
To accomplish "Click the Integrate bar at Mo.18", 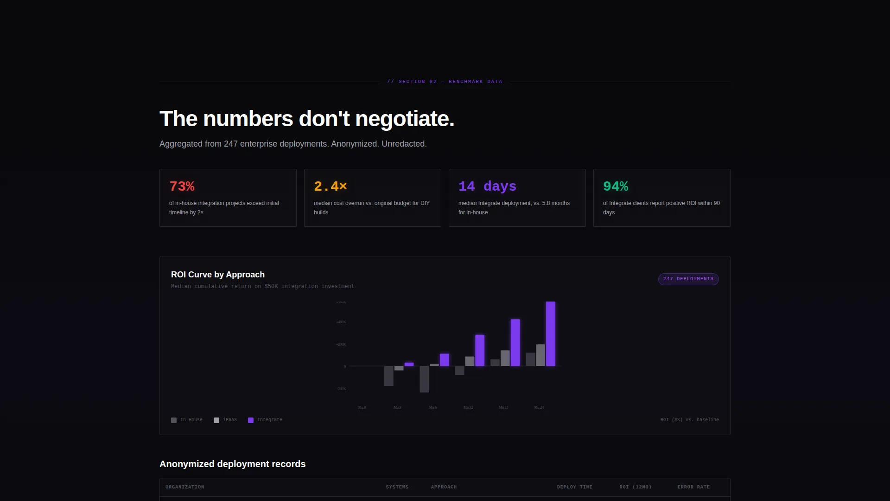I will [x=515, y=343].
